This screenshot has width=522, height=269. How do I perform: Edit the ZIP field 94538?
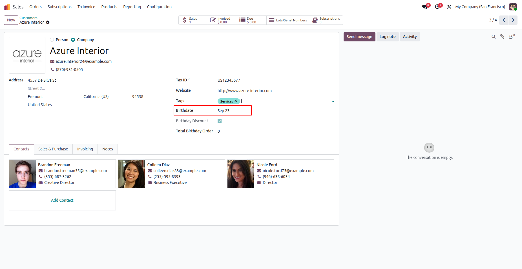(138, 97)
